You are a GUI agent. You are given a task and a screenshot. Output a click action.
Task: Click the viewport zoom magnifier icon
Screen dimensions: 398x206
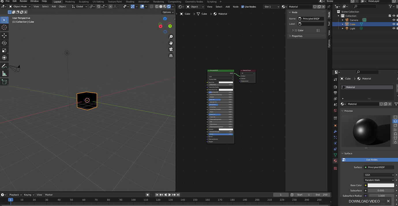[x=171, y=37]
